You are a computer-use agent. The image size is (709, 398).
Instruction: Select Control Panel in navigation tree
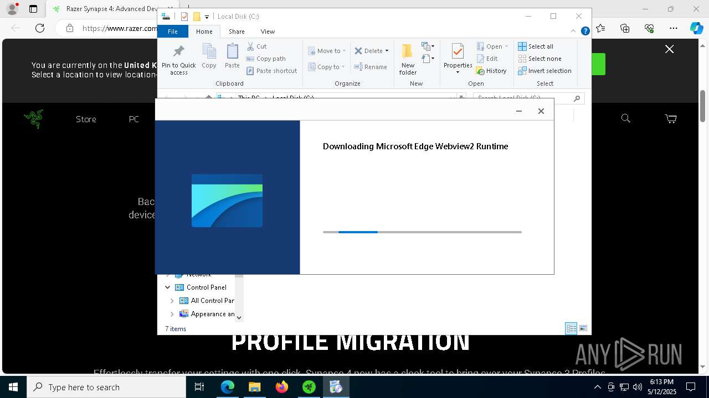(x=206, y=287)
